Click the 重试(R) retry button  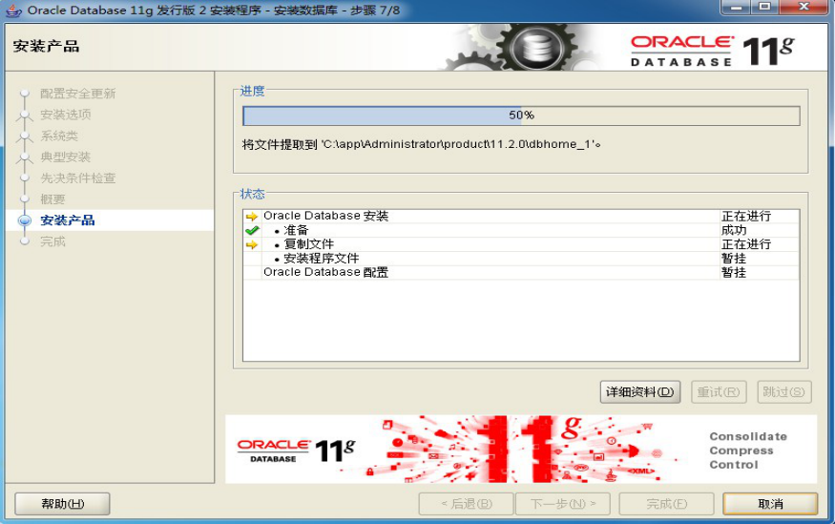click(719, 392)
